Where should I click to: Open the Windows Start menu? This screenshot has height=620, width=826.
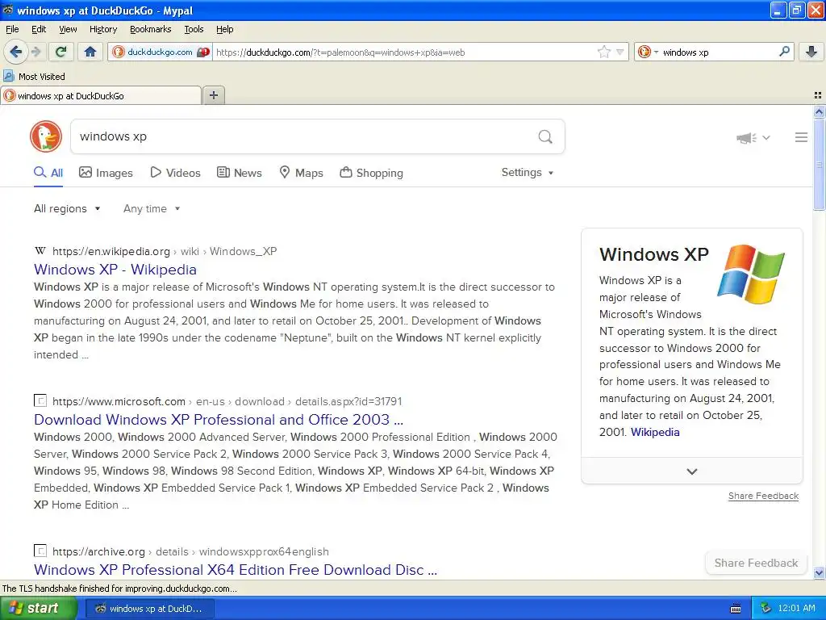[x=38, y=609]
